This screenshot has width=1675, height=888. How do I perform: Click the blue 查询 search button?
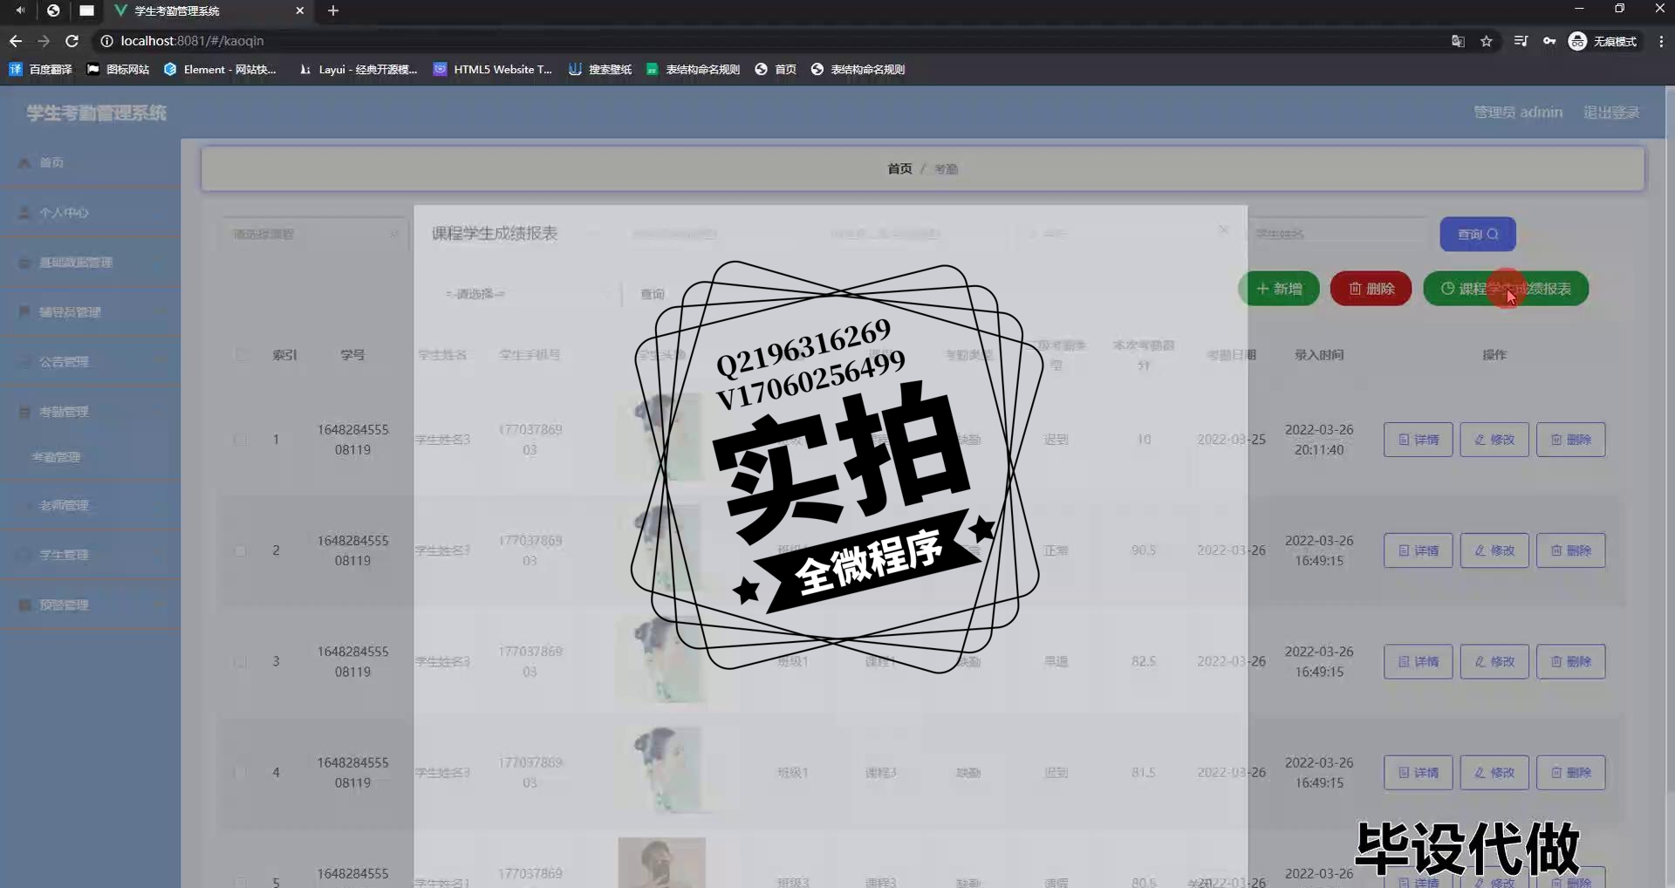coord(1478,234)
